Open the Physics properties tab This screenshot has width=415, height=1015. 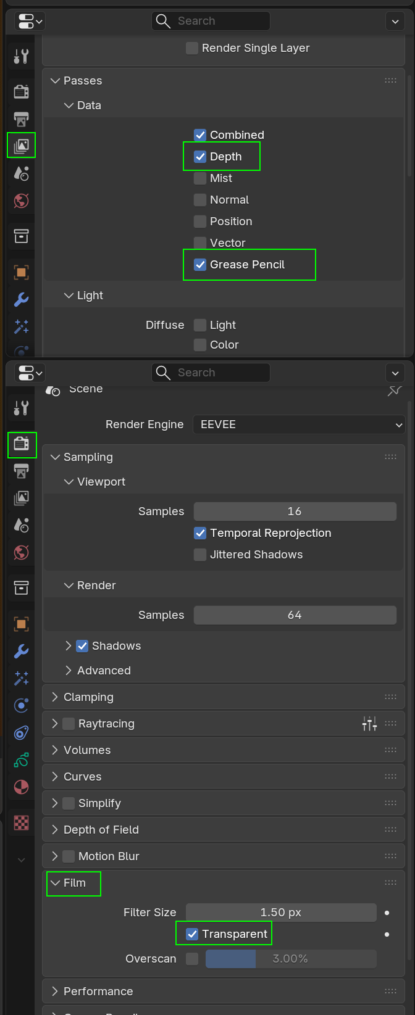[x=21, y=705]
